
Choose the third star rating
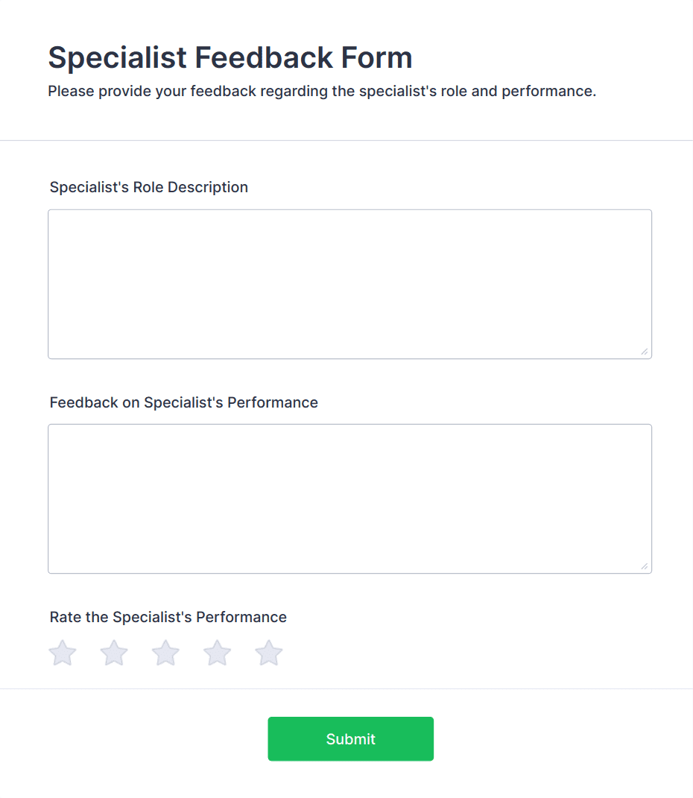click(165, 653)
